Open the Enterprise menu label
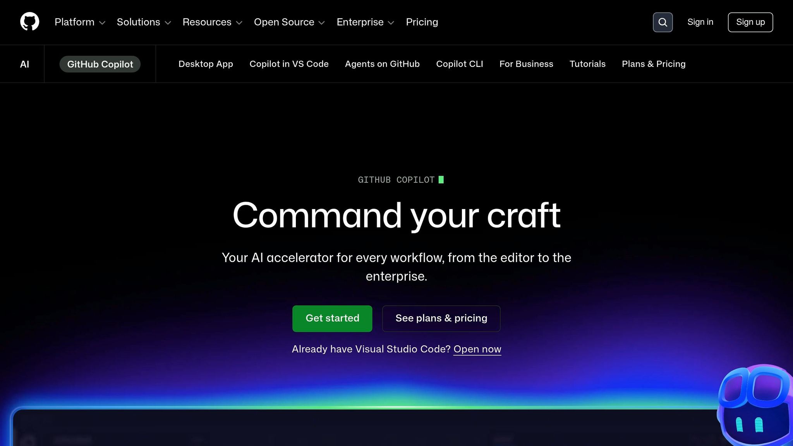Viewport: 793px width, 446px height. pyautogui.click(x=360, y=22)
